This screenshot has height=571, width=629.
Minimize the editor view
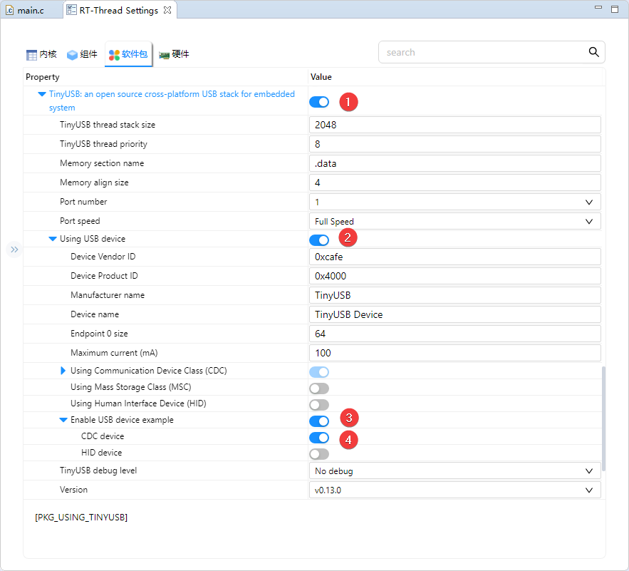[598, 8]
